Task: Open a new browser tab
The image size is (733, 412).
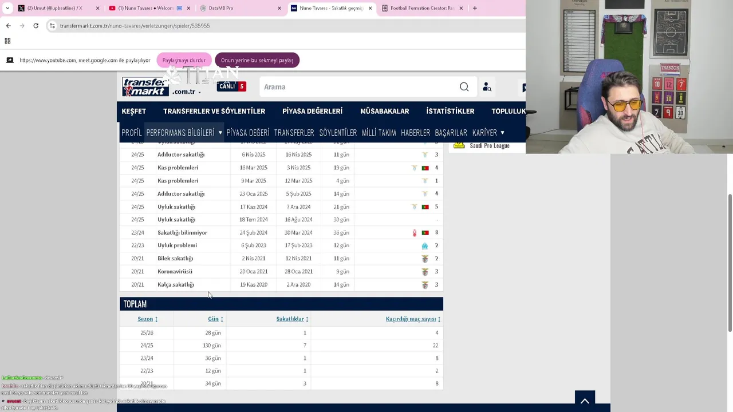Action: (x=475, y=8)
